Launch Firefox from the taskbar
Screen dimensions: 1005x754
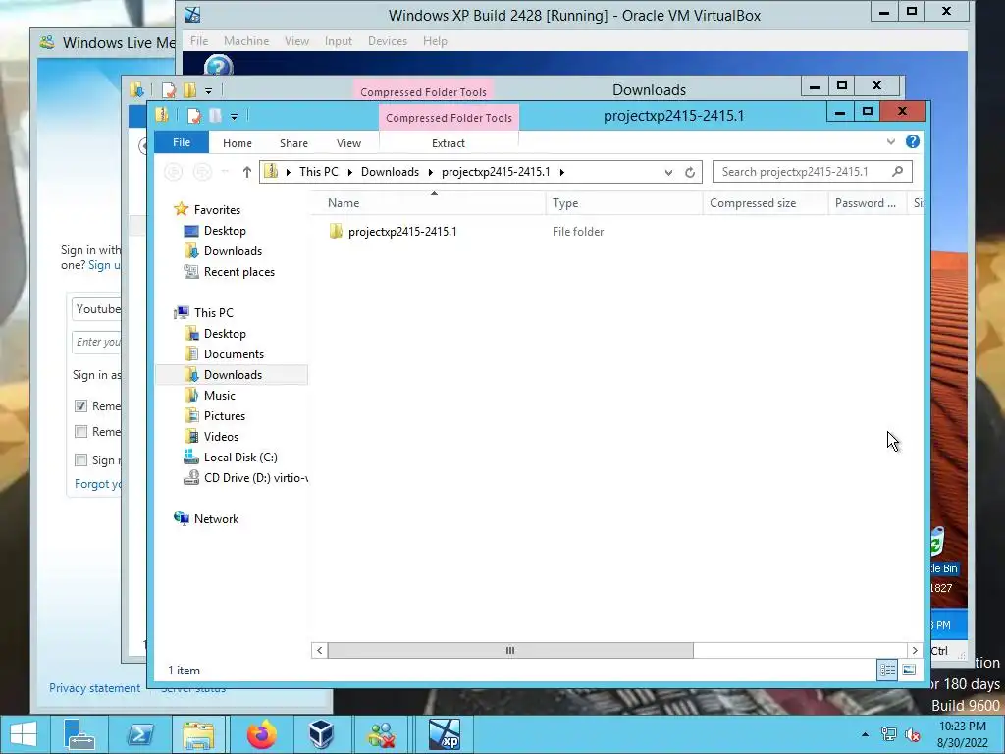261,734
